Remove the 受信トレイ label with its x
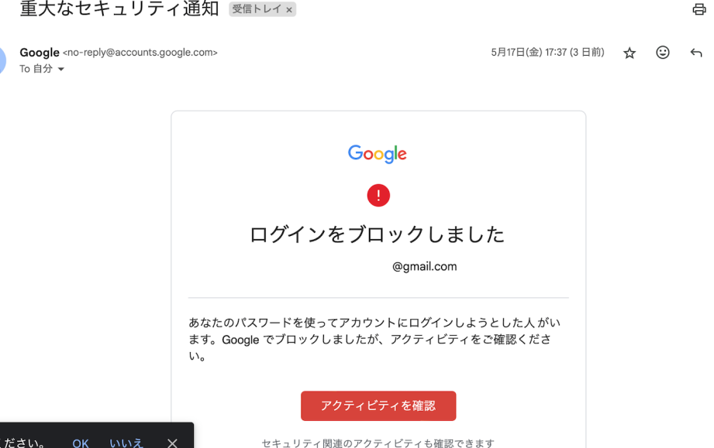 click(288, 9)
